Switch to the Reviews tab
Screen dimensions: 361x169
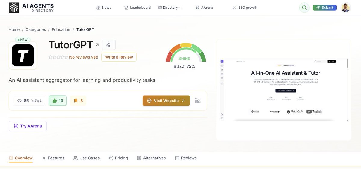pos(186,158)
